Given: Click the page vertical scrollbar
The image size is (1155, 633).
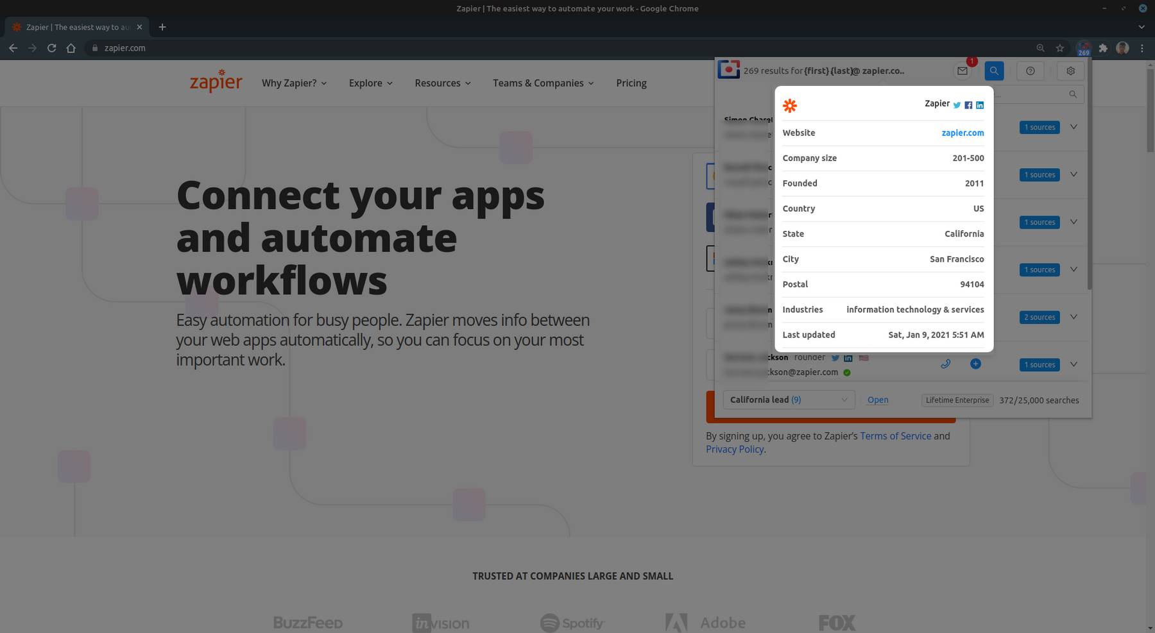Looking at the screenshot, I should click(x=1150, y=109).
